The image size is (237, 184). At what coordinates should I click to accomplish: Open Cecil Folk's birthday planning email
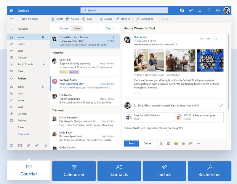coord(85,66)
